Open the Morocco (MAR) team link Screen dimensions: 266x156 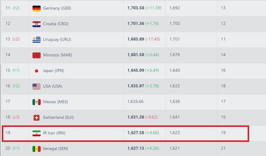click(57, 55)
